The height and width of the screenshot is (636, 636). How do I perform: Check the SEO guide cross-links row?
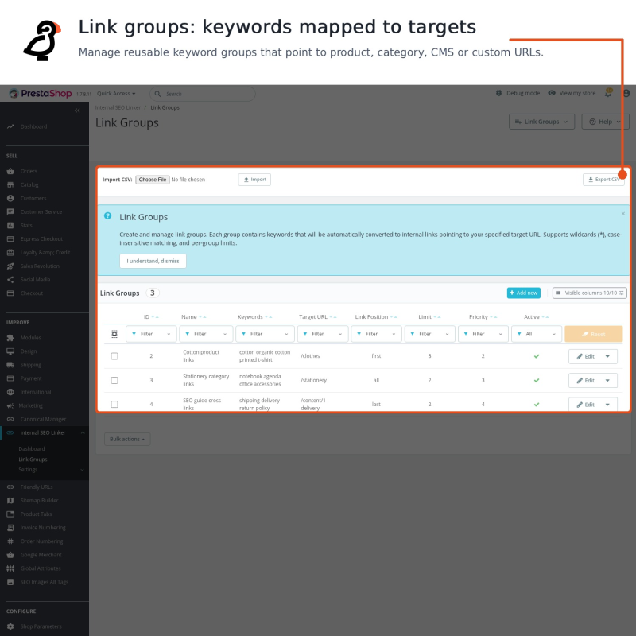tap(114, 405)
